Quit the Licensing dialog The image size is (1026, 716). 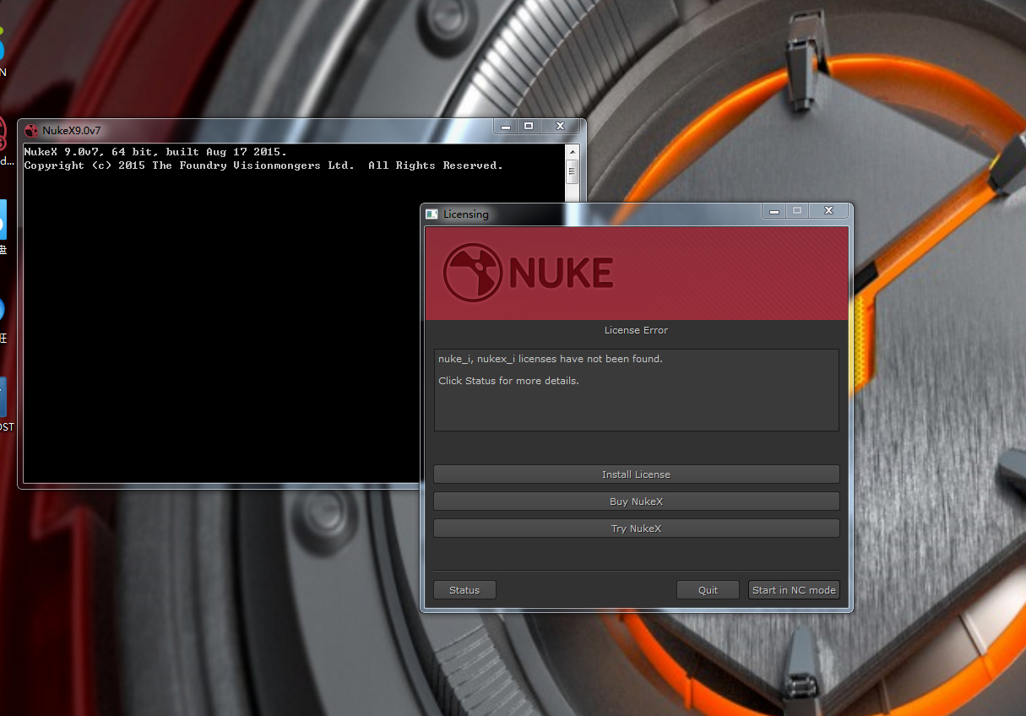708,590
